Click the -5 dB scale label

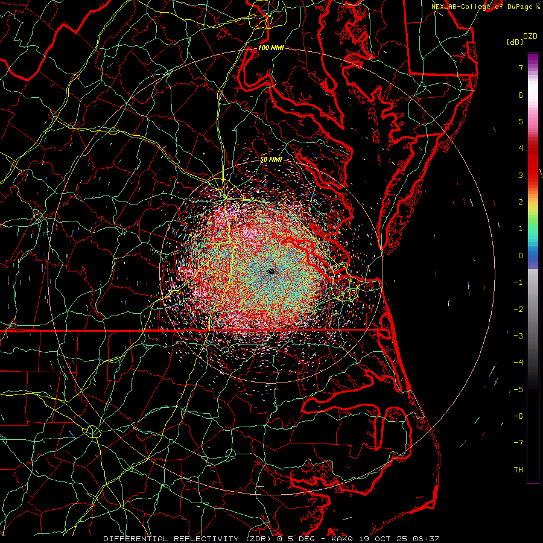point(518,389)
